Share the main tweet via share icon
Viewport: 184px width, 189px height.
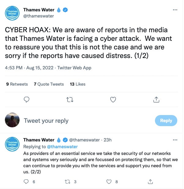(x=156, y=99)
